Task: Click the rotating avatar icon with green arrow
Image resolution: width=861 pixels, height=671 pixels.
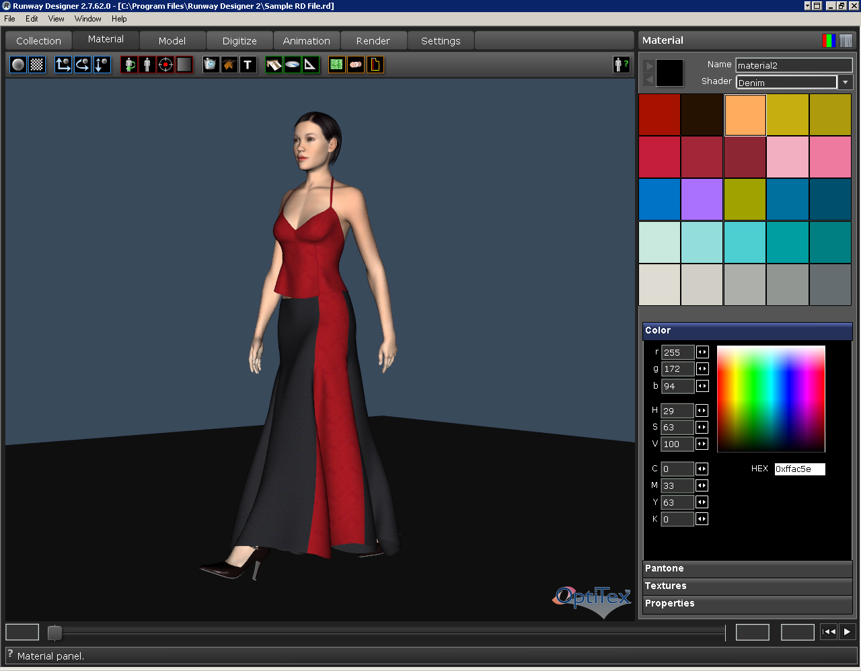Action: [x=129, y=65]
